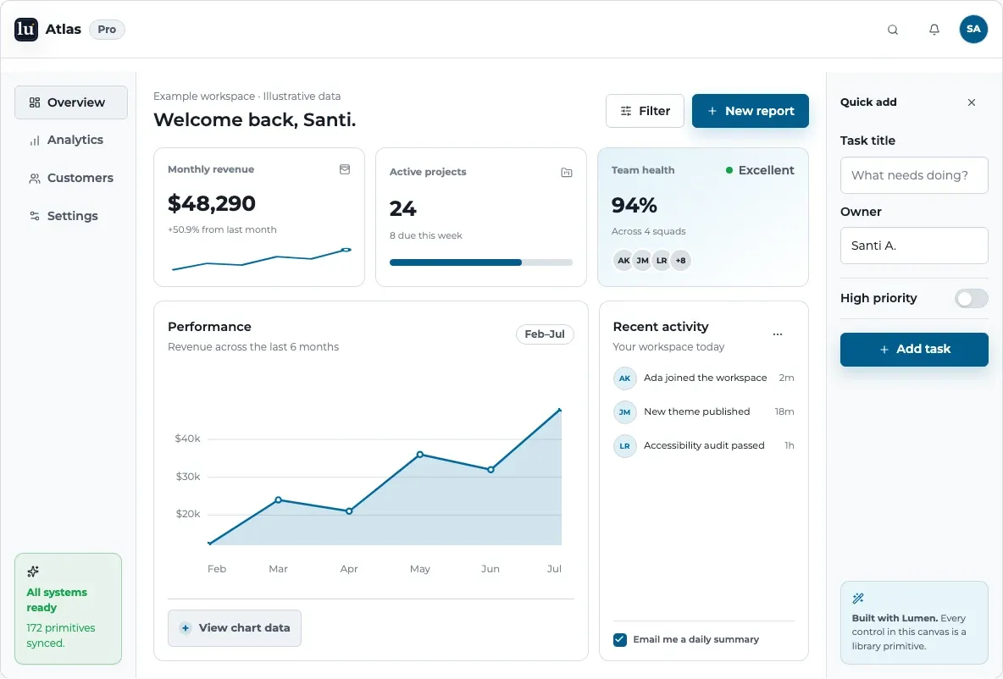Click 'All systems ready' status text
The height and width of the screenshot is (679, 1003).
pyautogui.click(x=56, y=600)
